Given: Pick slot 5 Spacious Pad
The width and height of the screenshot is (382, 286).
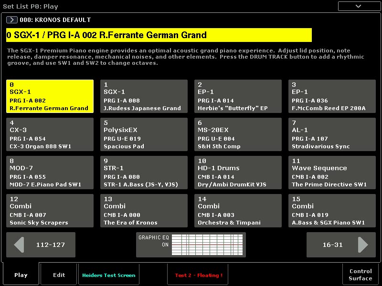Looking at the screenshot, I should coord(144,134).
